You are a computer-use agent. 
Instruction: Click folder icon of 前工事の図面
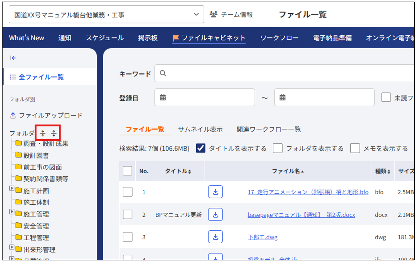(x=19, y=167)
